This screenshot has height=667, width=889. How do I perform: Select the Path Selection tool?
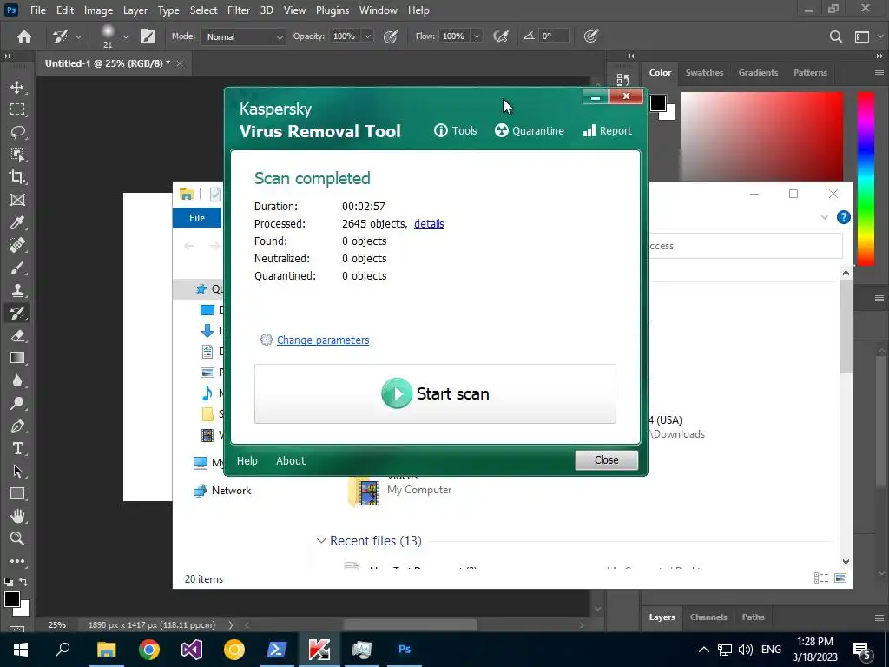(x=17, y=471)
